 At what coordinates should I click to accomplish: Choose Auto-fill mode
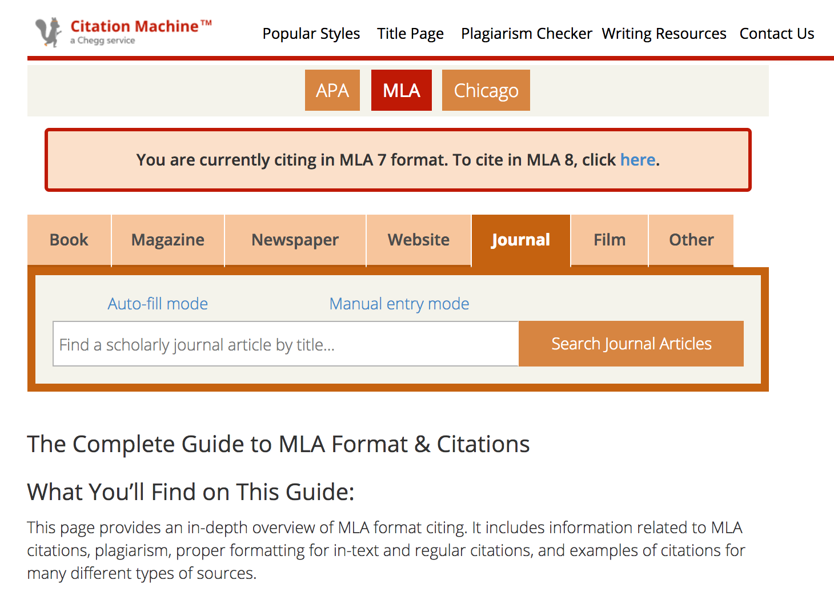[x=158, y=304]
